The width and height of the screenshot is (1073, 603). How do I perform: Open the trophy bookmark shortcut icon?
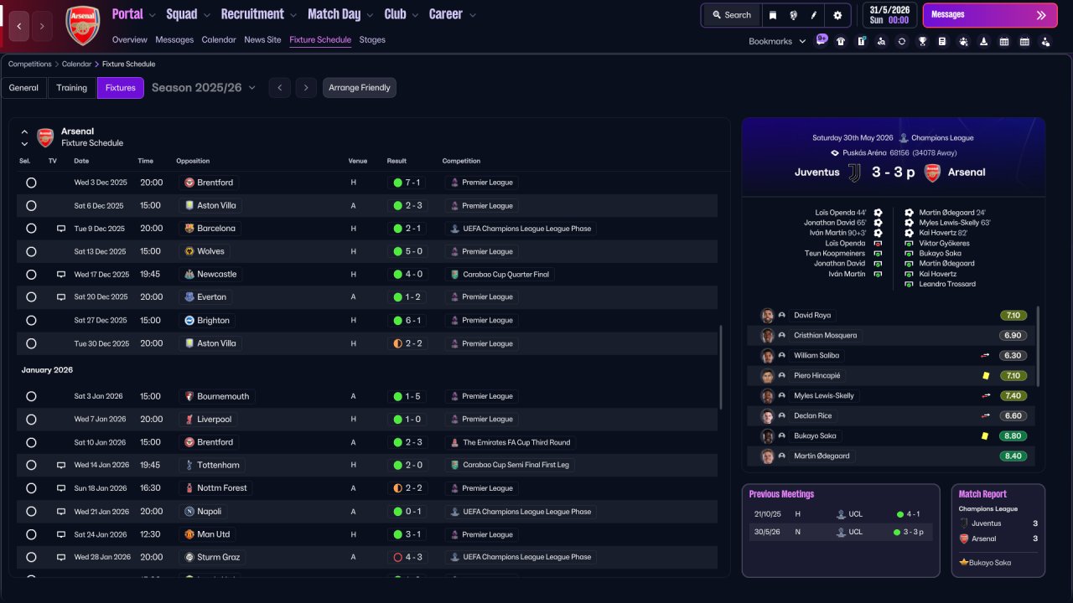(922, 41)
